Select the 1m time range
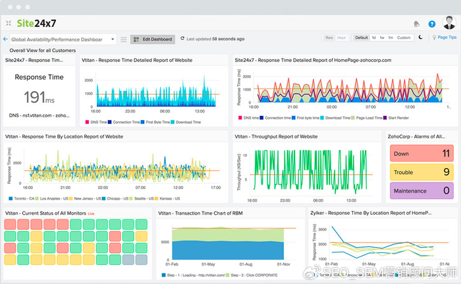 click(391, 38)
